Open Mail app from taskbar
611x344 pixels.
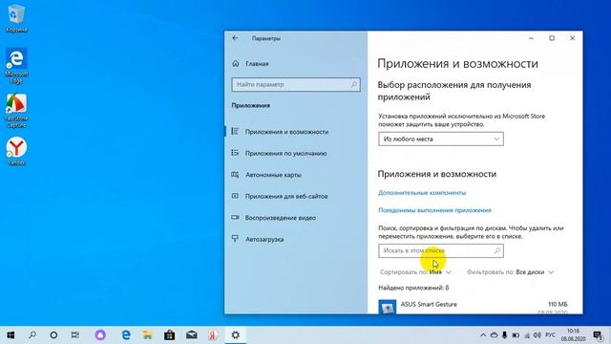pos(191,335)
